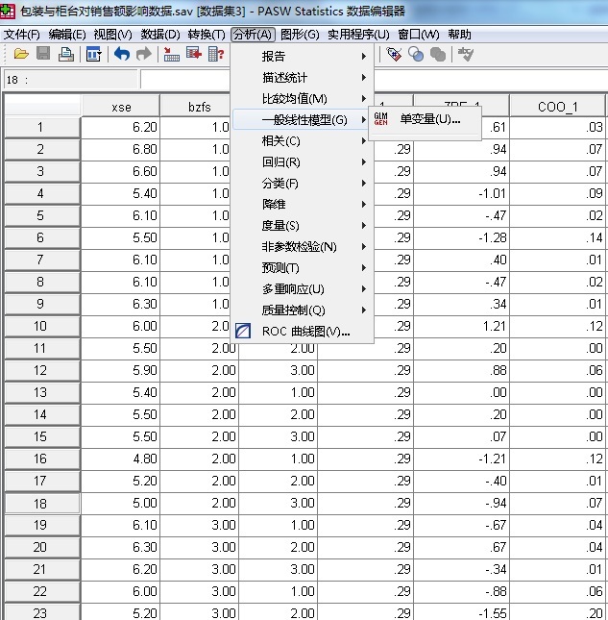Select the xse cell containing 6.60
608x620 pixels.
(x=120, y=172)
